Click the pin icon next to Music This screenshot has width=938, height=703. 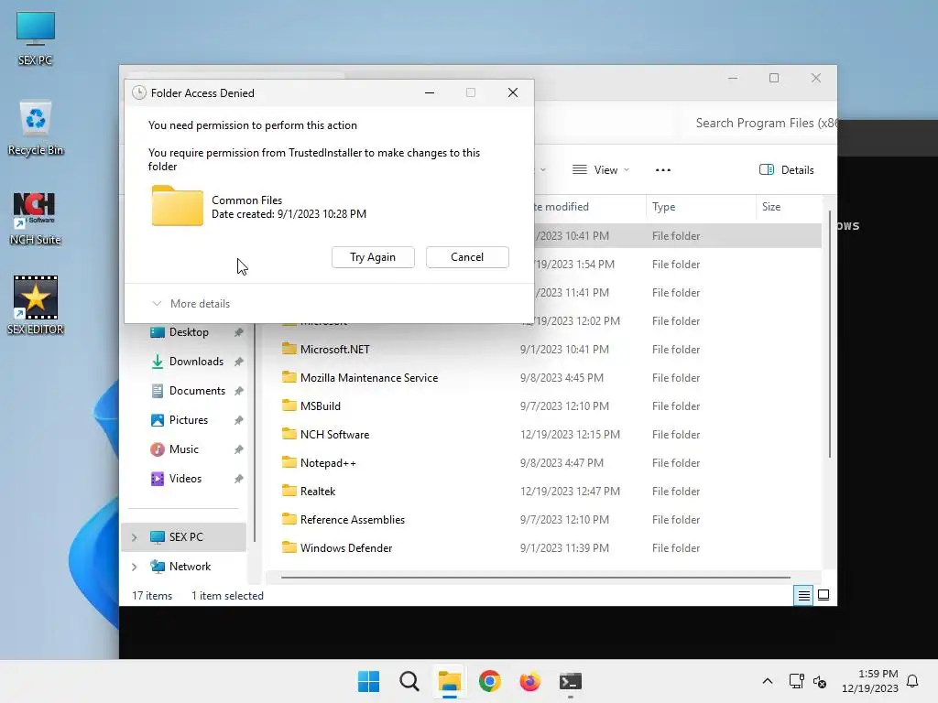[239, 449]
